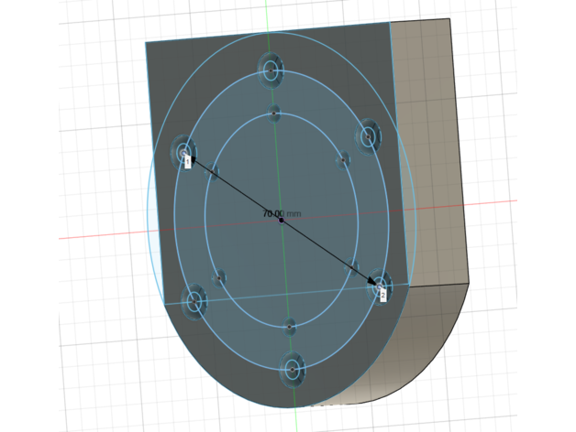576x432 pixels.
Task: Pick the small upper-right inner sketch point
Action: click(x=343, y=159)
